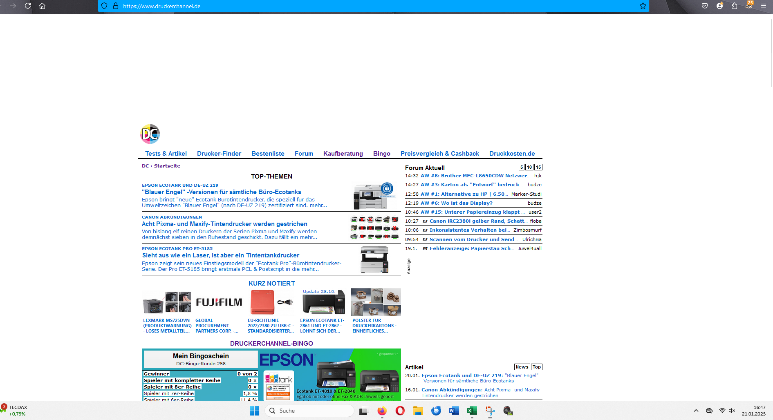
Task: Open forum post Canon iRC2380i gelber Rand
Action: point(478,221)
